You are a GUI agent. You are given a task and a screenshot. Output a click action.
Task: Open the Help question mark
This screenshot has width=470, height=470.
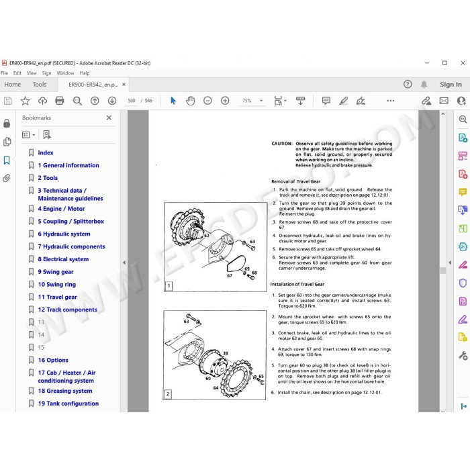coord(408,84)
